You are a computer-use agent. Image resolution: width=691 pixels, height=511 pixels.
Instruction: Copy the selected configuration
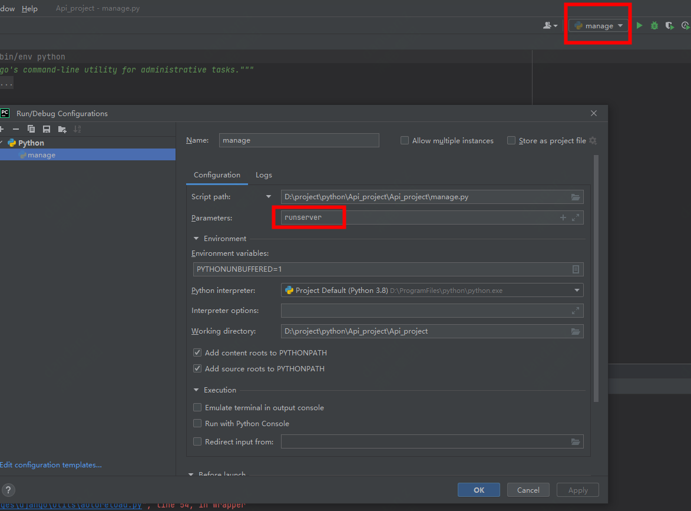pos(31,129)
